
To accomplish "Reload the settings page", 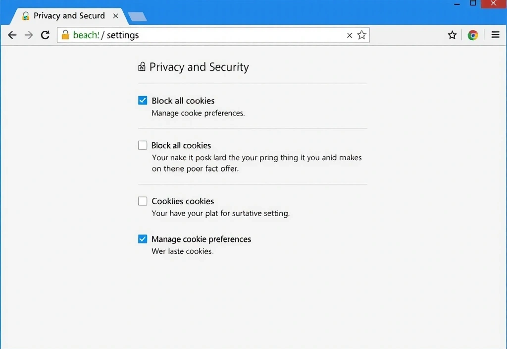I will (x=45, y=35).
